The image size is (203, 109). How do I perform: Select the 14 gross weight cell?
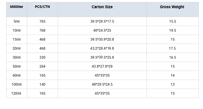point(173,75)
